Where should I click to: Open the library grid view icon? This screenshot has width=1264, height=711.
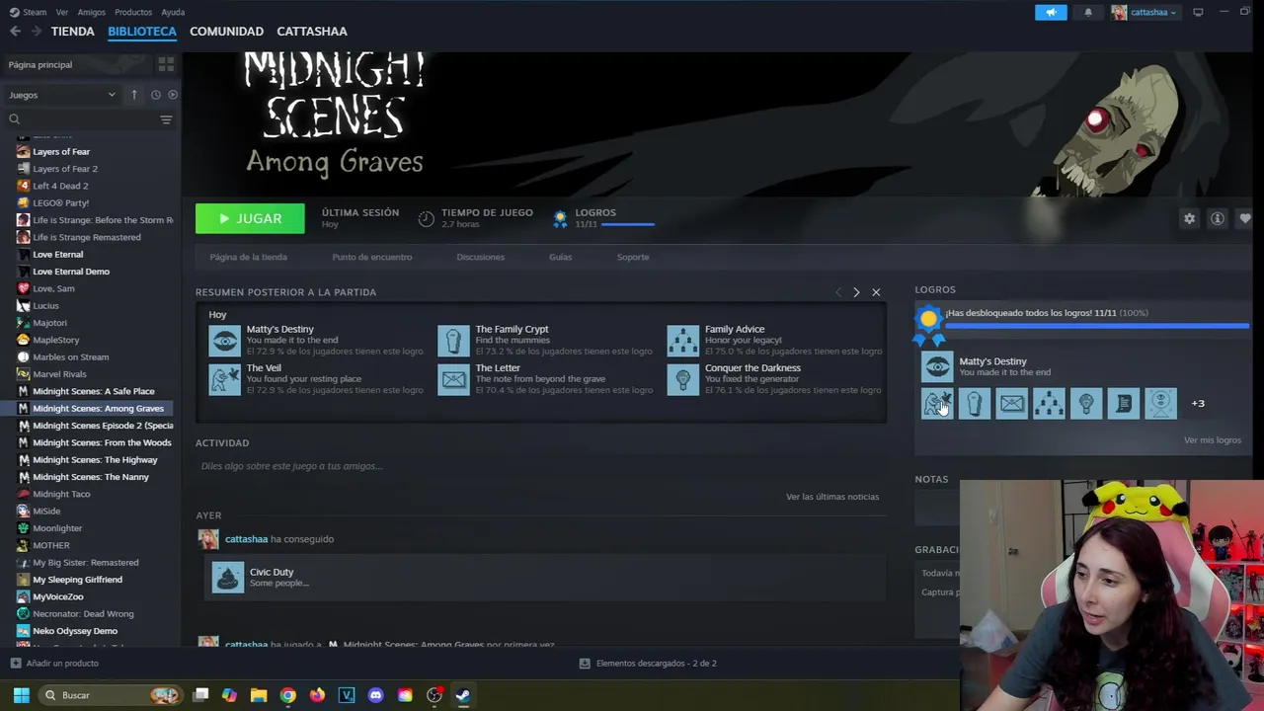[x=166, y=64]
